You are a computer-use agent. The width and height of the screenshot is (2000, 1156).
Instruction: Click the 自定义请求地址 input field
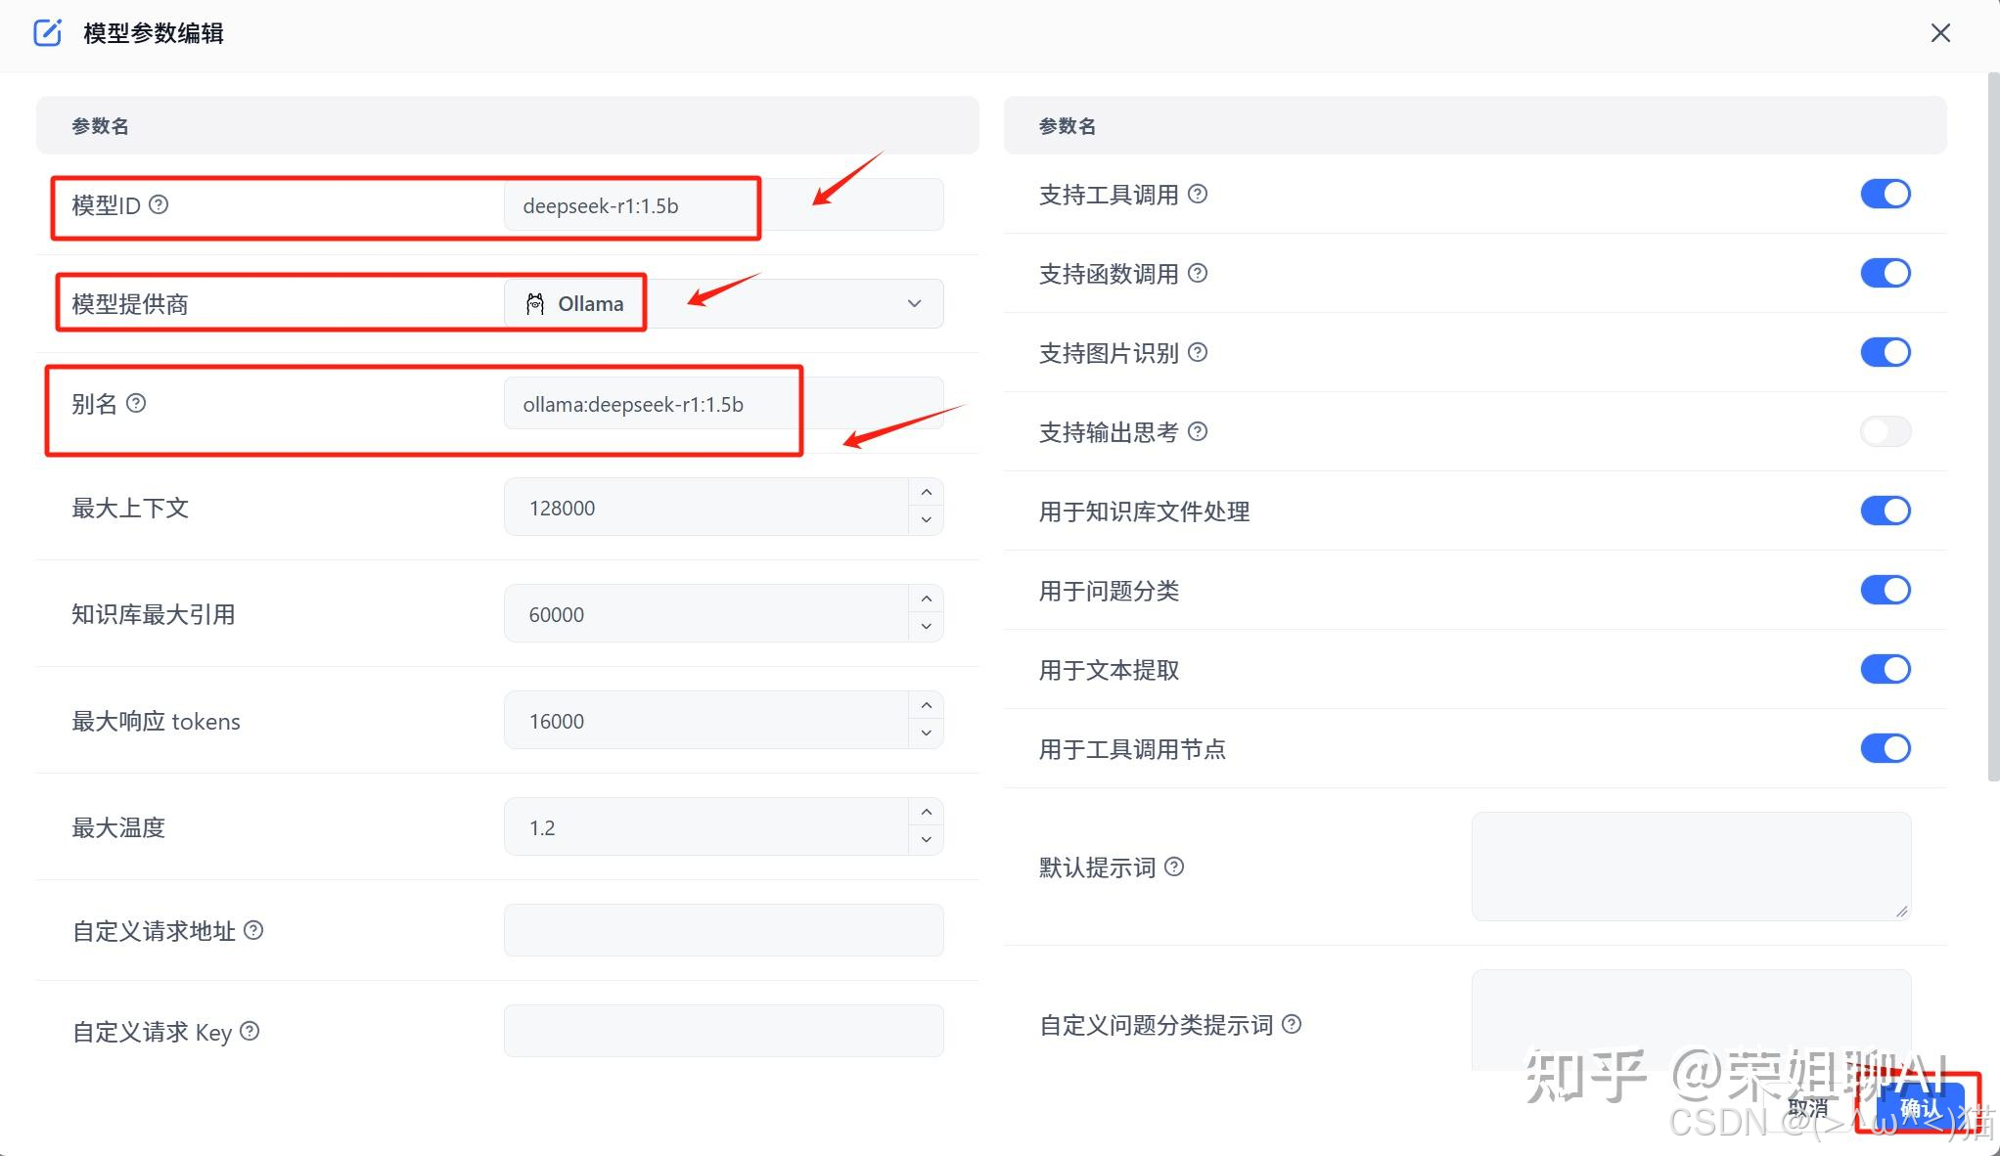pyautogui.click(x=723, y=930)
